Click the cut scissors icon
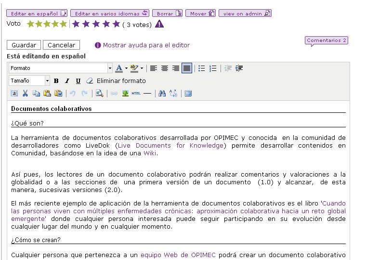Viewport: 366px width, 260px height. pyautogui.click(x=25, y=93)
